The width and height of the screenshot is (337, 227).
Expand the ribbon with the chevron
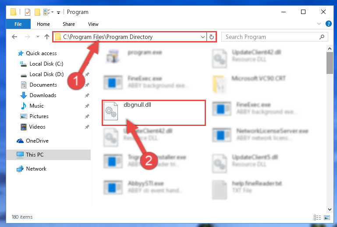pyautogui.click(x=319, y=24)
